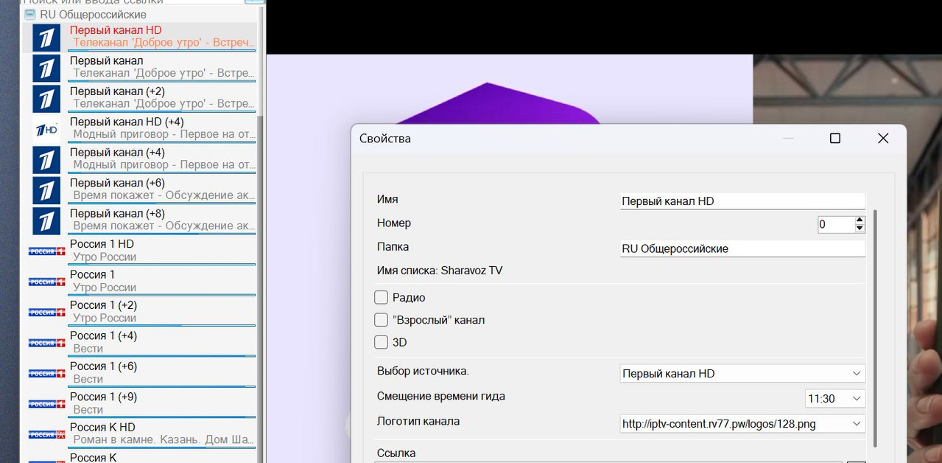
Task: Select channel name Первый канал (+2)
Action: pyautogui.click(x=117, y=91)
